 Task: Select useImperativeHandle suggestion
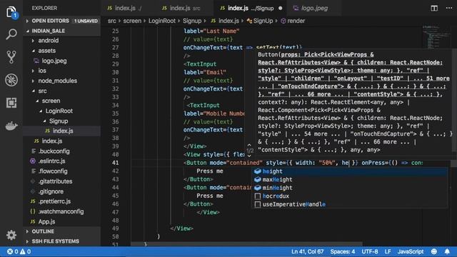350,204
